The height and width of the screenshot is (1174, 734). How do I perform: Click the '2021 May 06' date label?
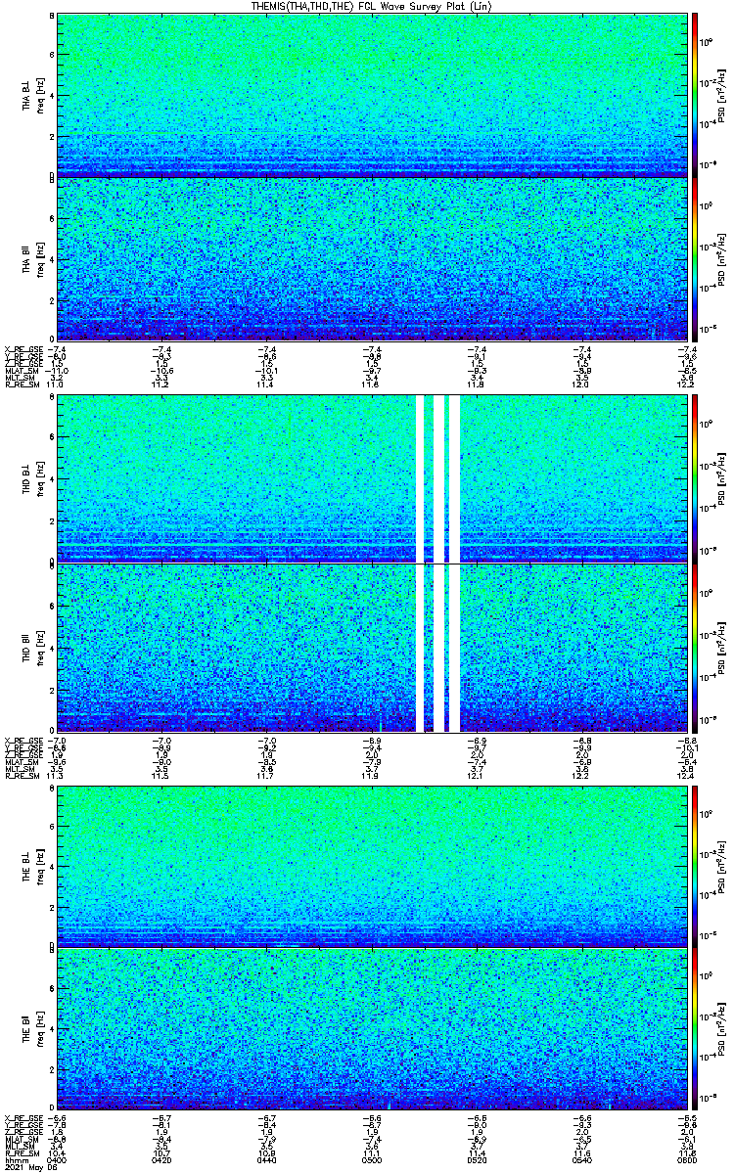(29, 1167)
